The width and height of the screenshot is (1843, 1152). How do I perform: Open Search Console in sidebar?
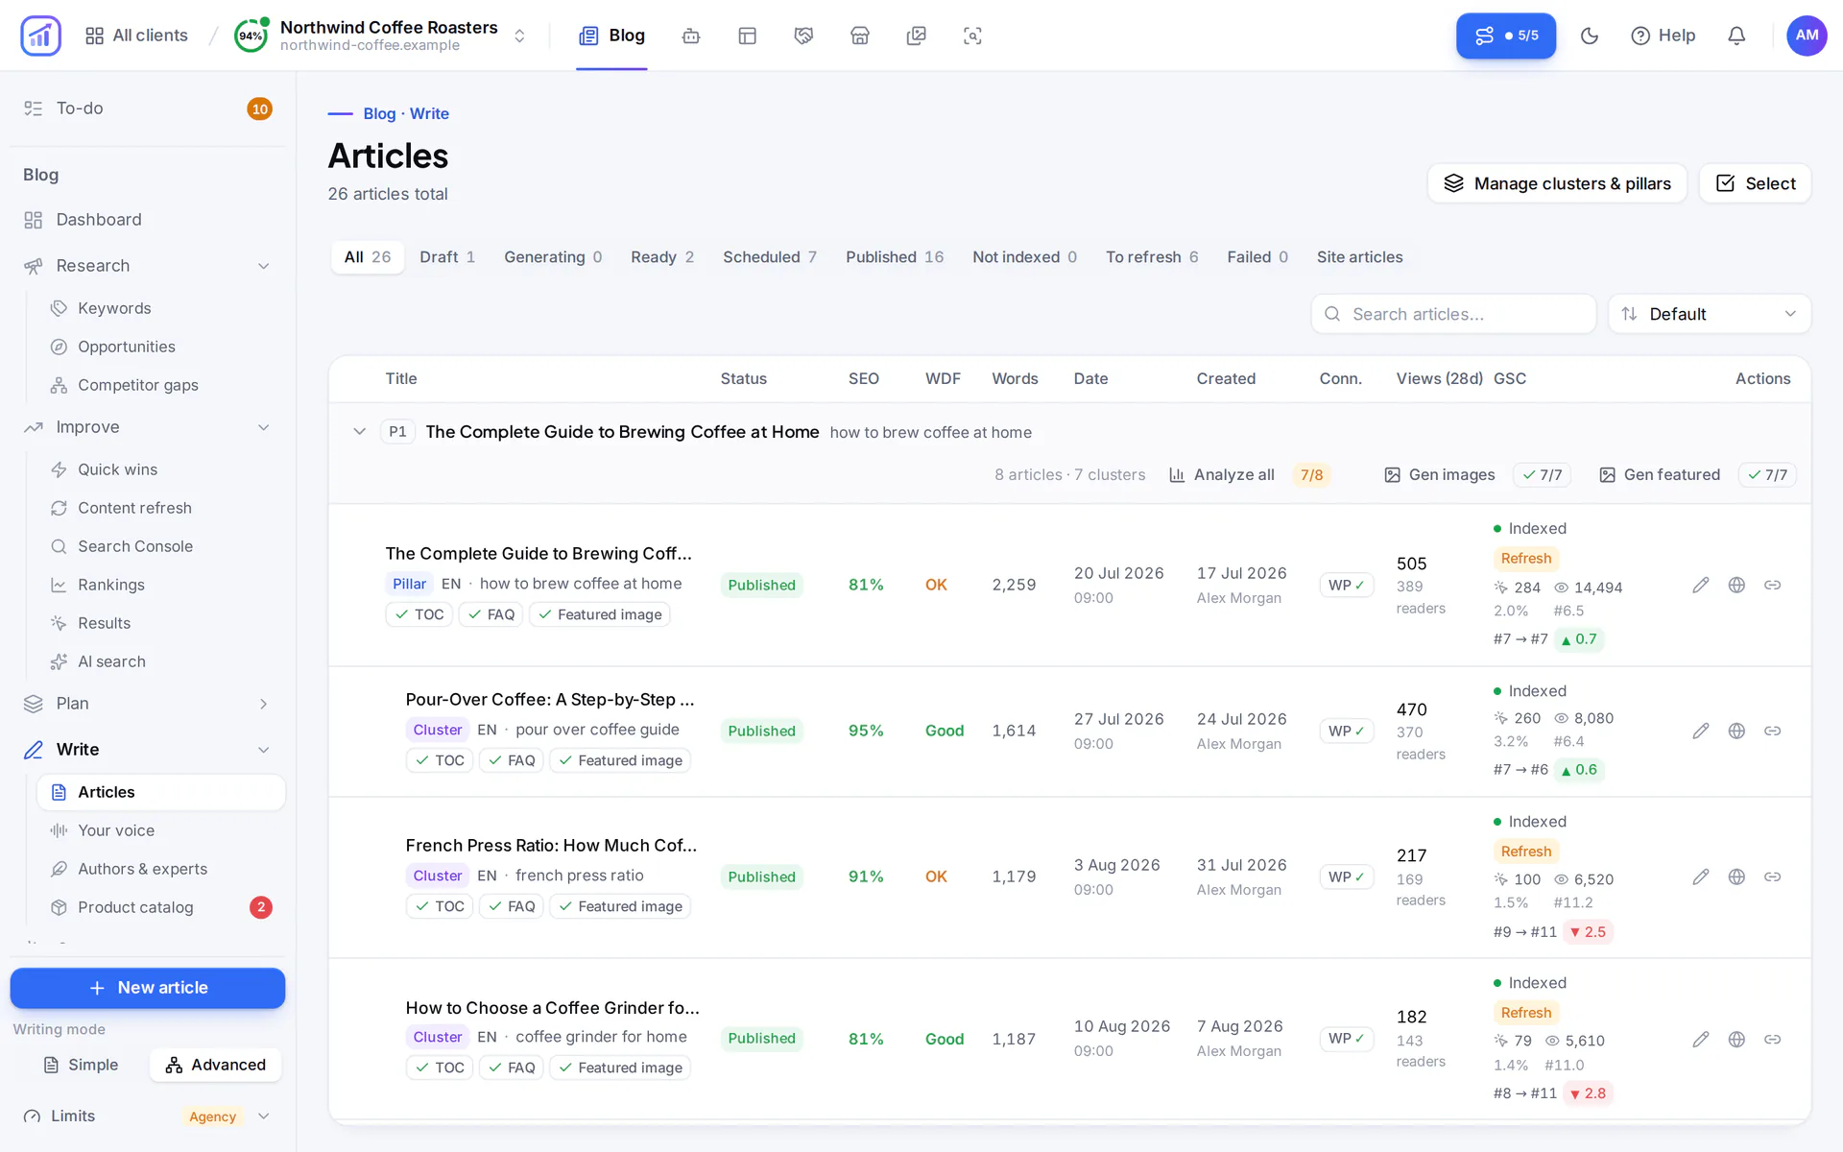click(161, 546)
